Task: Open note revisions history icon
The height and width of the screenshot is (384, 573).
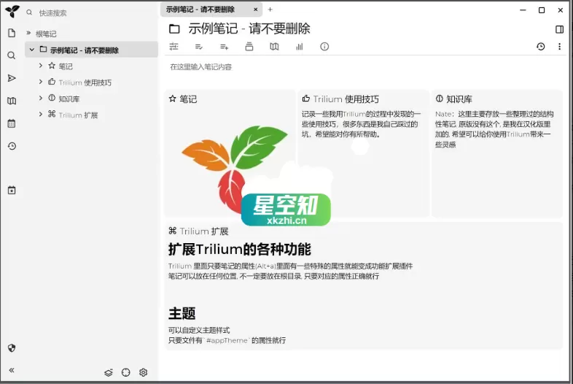Action: coord(541,47)
